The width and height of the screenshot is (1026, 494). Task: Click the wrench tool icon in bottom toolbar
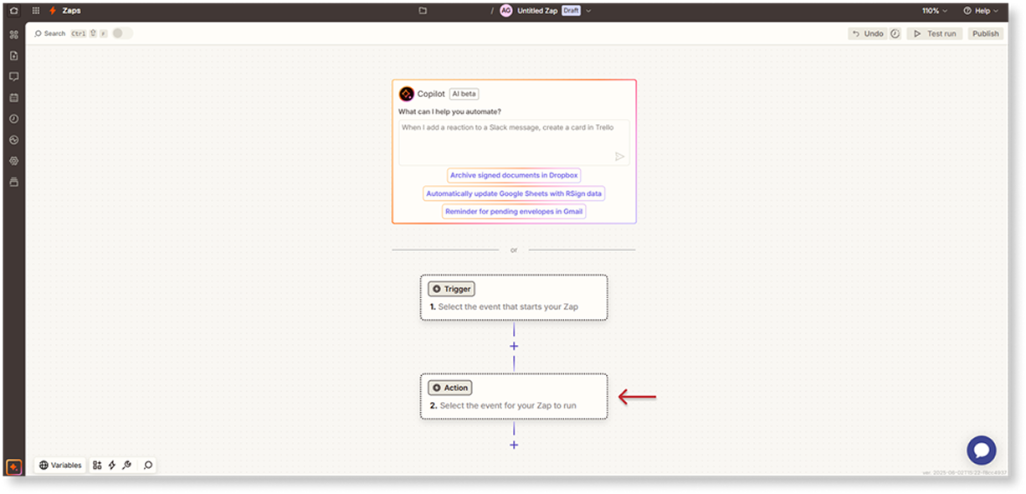tap(126, 465)
